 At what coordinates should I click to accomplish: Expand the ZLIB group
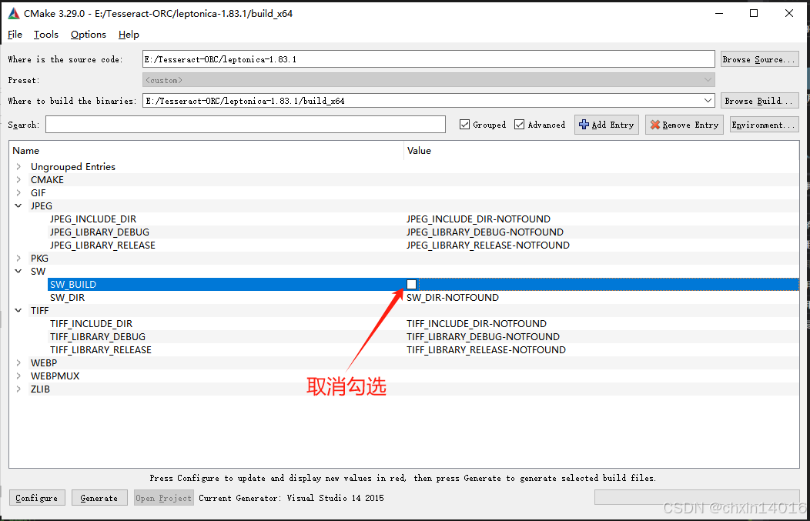point(18,389)
